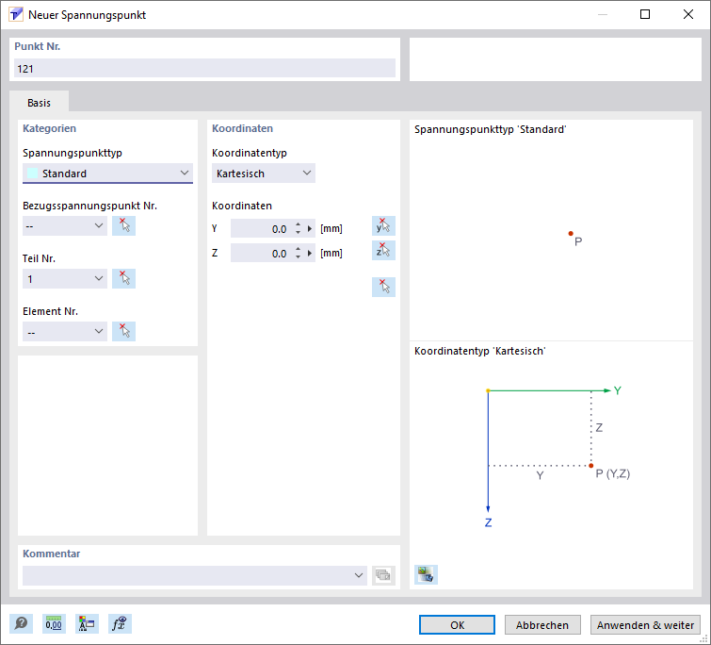The height and width of the screenshot is (645, 711).
Task: Open Spannungspunkttyp Standard dropdown
Action: [x=107, y=174]
